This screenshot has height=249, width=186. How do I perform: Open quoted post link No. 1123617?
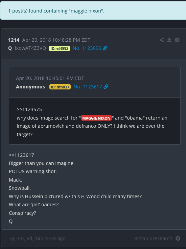88,87
